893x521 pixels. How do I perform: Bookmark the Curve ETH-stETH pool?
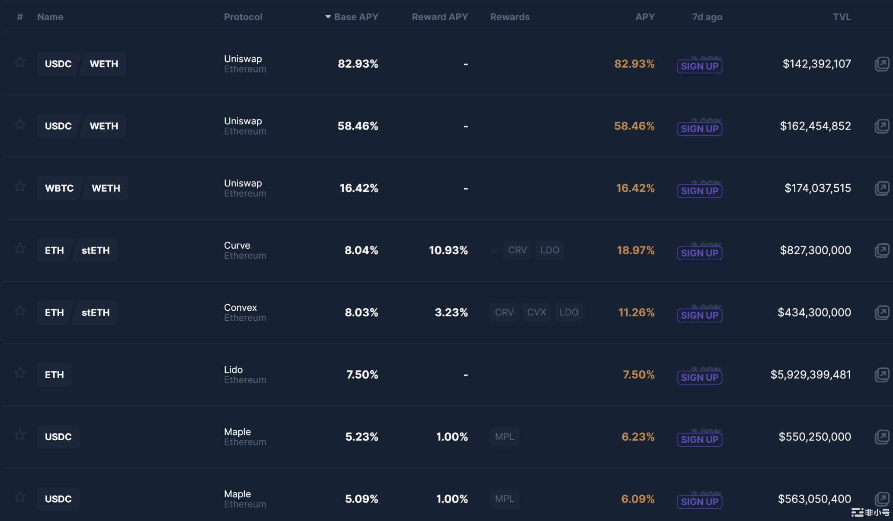(20, 249)
